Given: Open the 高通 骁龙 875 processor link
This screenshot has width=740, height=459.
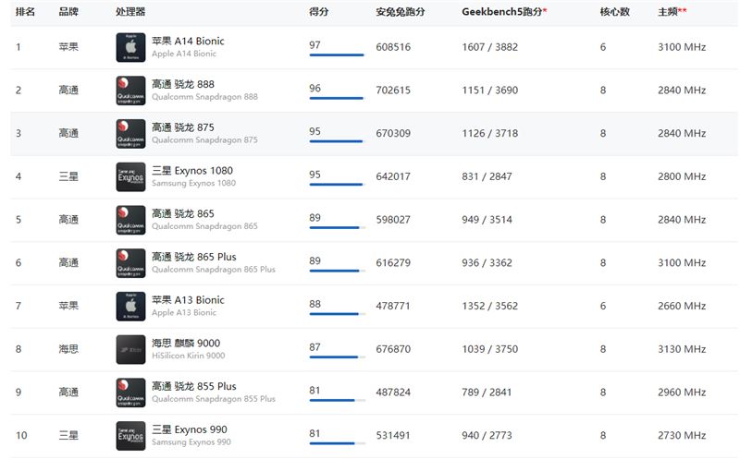Looking at the screenshot, I should tap(182, 127).
